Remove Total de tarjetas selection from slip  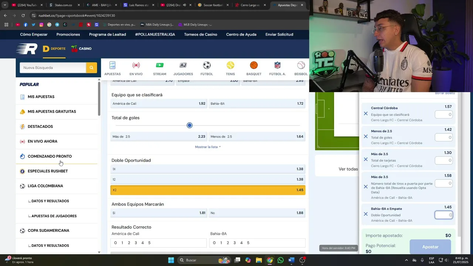365,160
